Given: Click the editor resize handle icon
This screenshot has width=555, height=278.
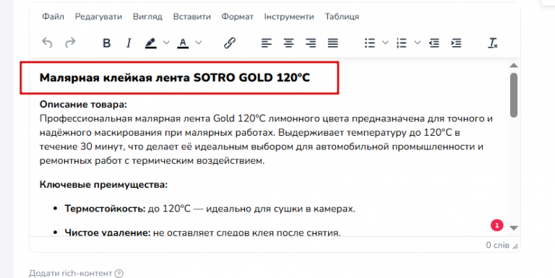Looking at the screenshot, I should 515,246.
